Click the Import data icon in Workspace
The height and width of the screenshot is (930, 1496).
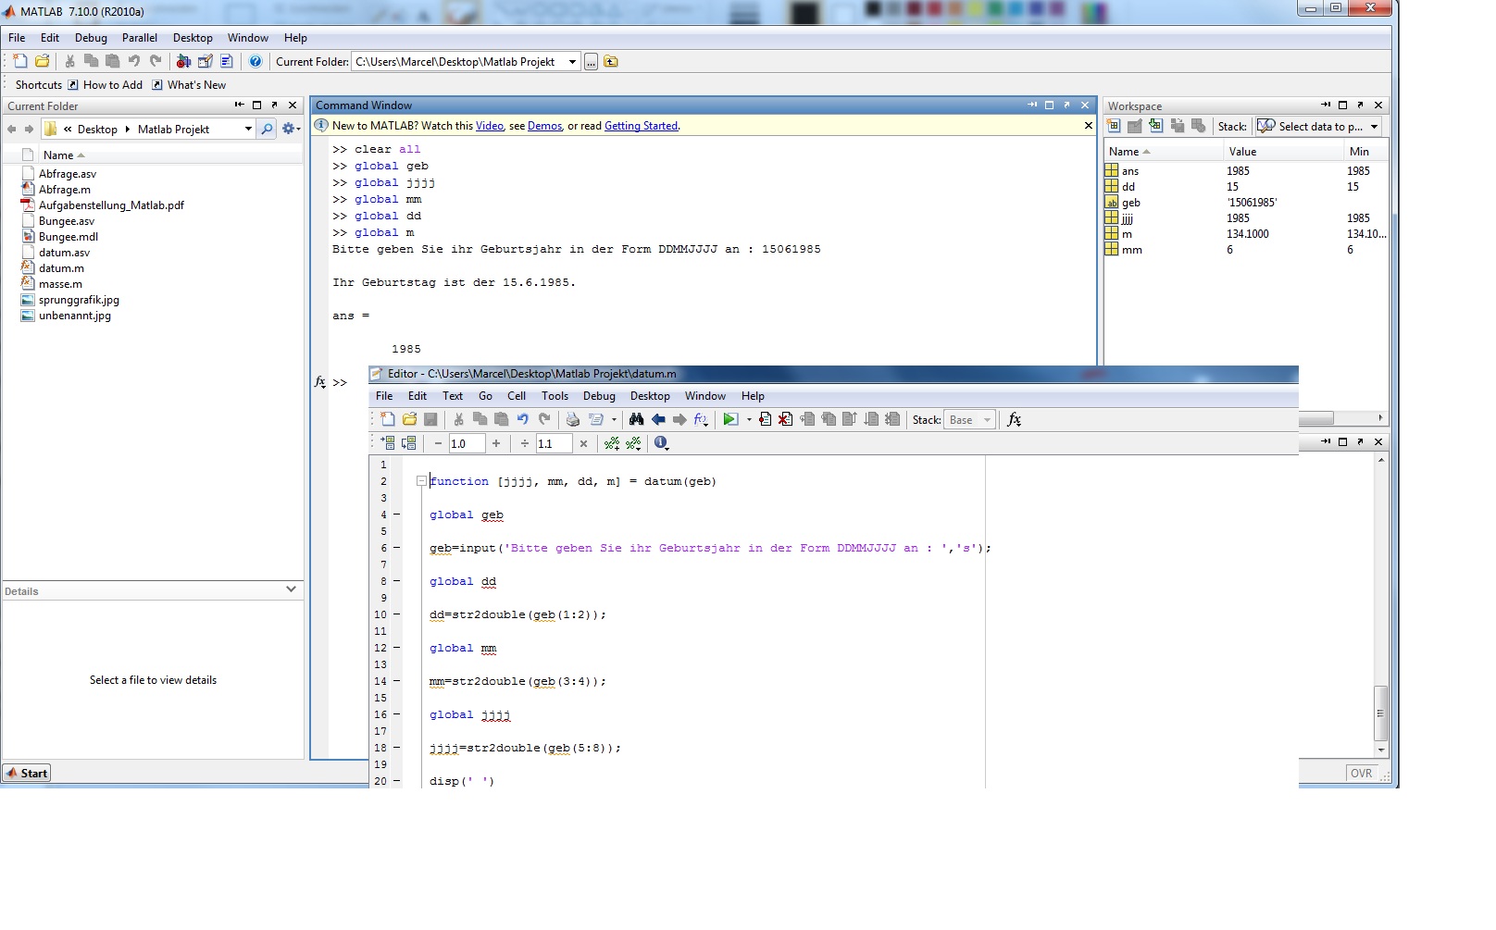pyautogui.click(x=1156, y=127)
